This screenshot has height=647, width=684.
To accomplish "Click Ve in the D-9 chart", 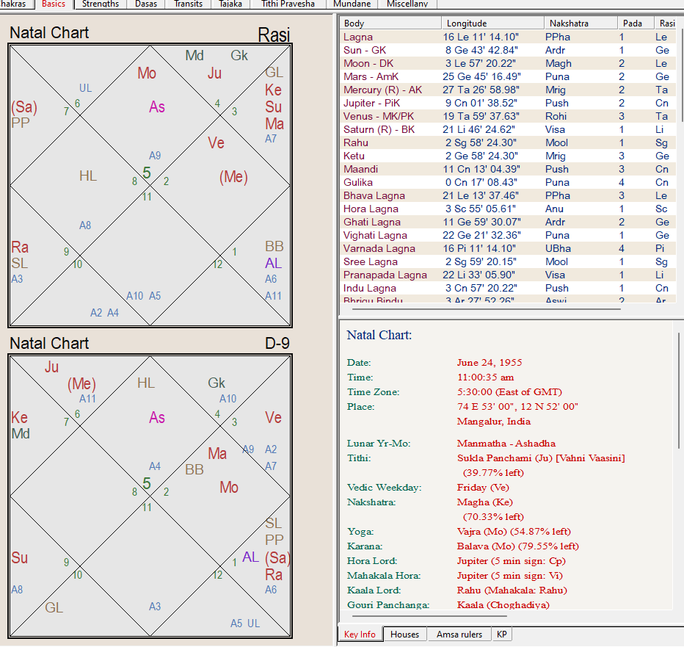I will coord(274,417).
